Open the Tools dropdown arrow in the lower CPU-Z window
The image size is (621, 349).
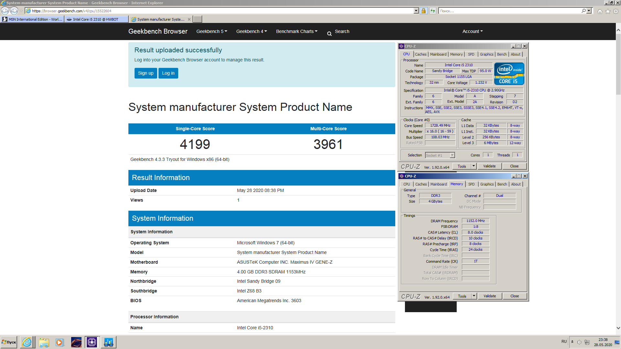click(x=474, y=296)
